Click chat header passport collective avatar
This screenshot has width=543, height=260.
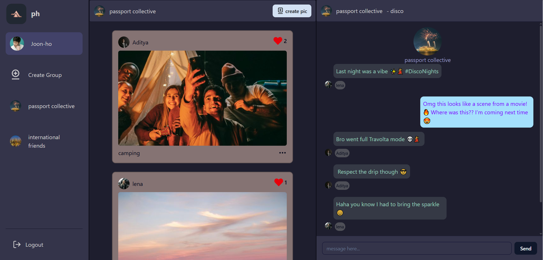326,11
